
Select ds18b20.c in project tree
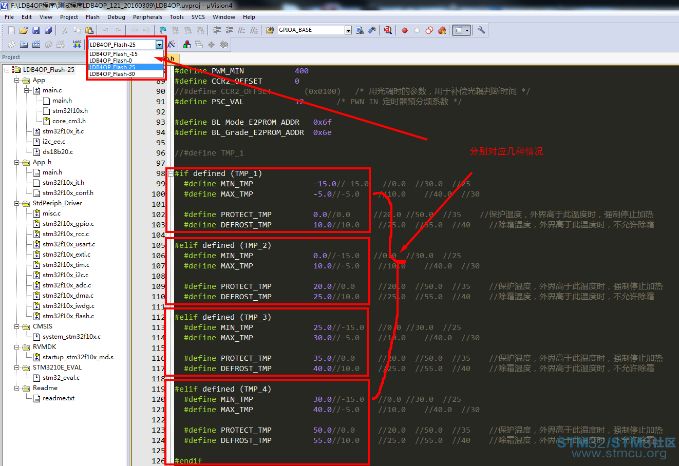coord(58,152)
